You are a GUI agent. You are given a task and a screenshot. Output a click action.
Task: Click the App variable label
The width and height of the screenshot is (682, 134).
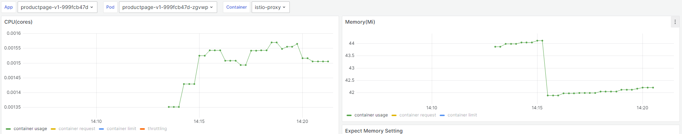pos(9,7)
